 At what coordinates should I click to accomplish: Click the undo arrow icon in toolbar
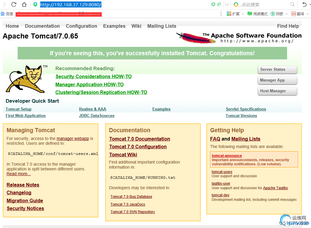point(304,4)
